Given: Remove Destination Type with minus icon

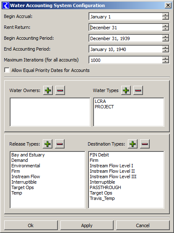Looking at the screenshot, I should point(145,144).
